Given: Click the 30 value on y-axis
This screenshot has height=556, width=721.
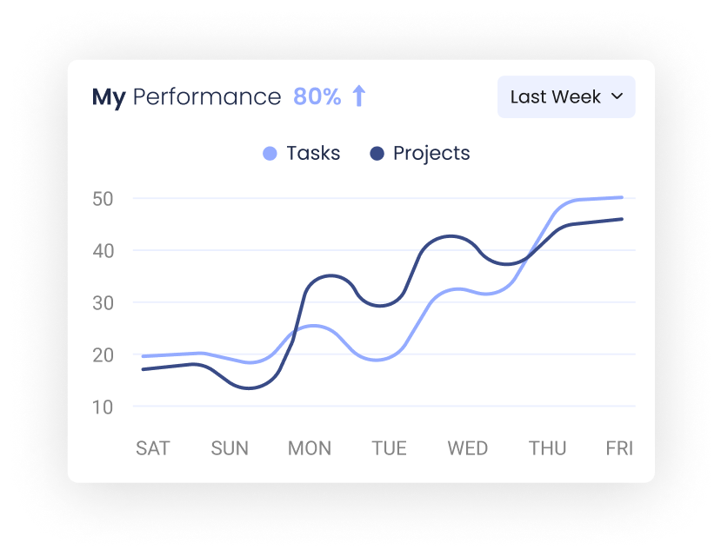Looking at the screenshot, I should [103, 302].
